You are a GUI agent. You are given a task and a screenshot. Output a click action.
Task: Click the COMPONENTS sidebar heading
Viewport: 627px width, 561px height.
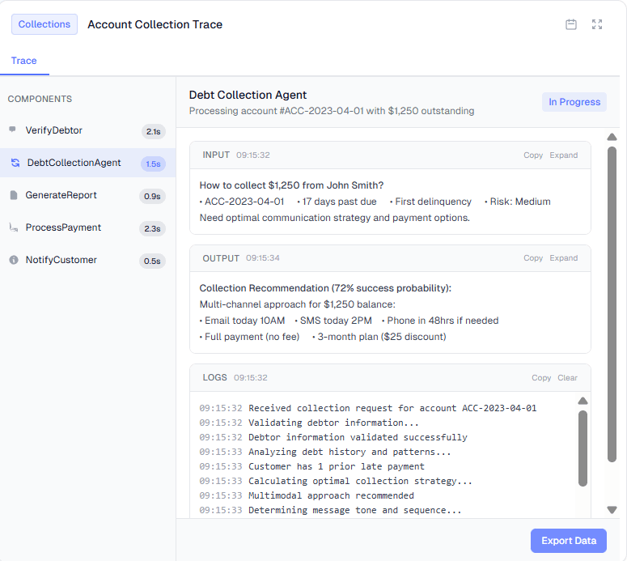[40, 99]
